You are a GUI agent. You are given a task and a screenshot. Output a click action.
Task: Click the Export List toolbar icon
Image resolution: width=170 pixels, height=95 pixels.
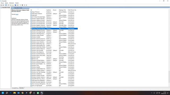coord(13,5)
